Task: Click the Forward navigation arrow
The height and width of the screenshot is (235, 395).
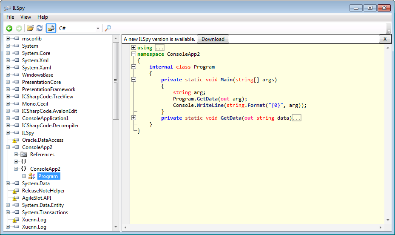Action: [x=19, y=28]
